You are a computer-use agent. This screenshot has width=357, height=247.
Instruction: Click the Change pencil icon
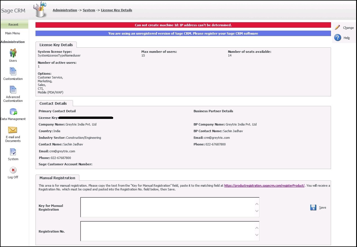point(337,27)
